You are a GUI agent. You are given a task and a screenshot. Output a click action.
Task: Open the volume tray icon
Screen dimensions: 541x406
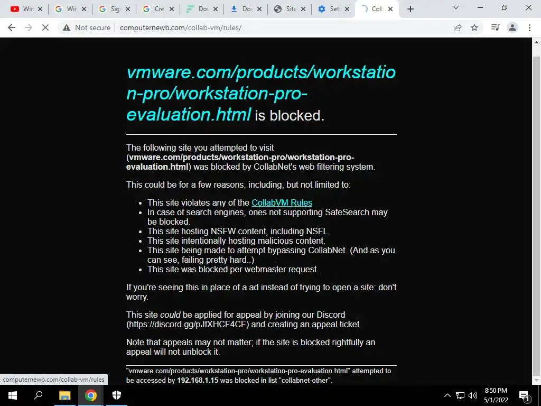point(473,395)
